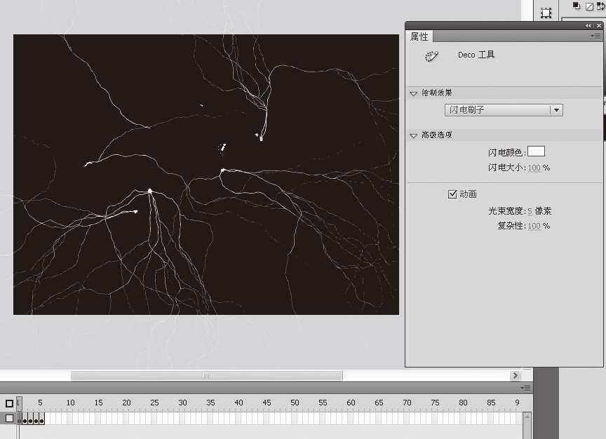Click the arrow of the 闪电刷子 dropdown
606x439 pixels.
(556, 110)
